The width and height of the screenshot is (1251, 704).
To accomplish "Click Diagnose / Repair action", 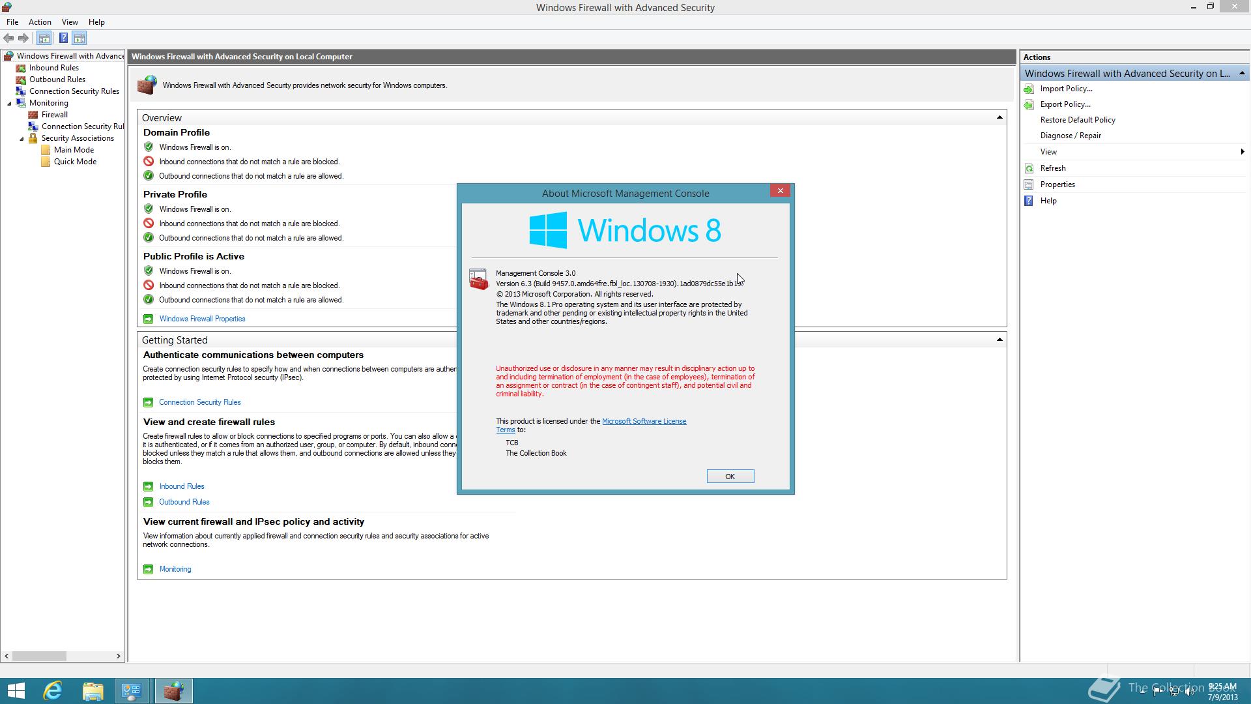I will pos(1071,136).
